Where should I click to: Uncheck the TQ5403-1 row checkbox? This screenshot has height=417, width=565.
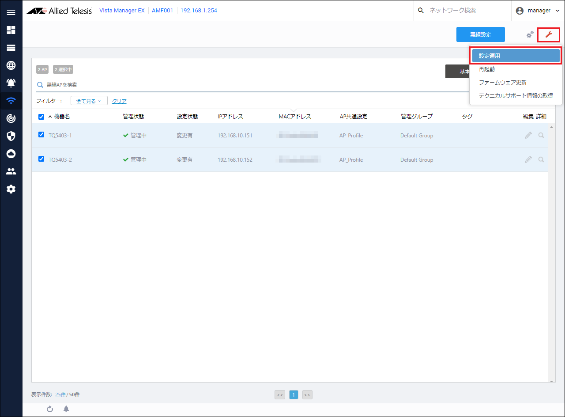tap(41, 135)
